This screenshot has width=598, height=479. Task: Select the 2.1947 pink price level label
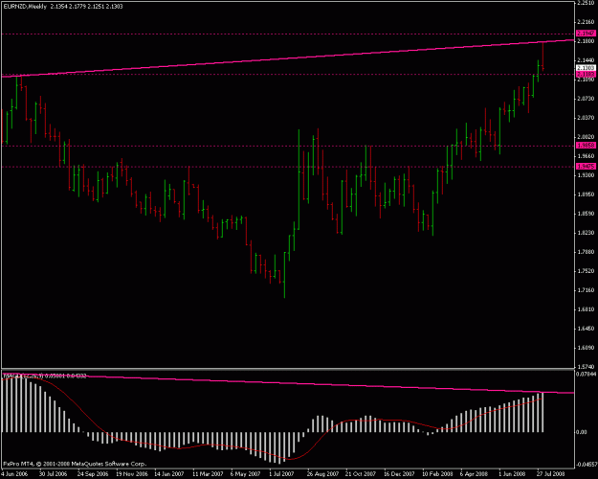click(x=586, y=34)
